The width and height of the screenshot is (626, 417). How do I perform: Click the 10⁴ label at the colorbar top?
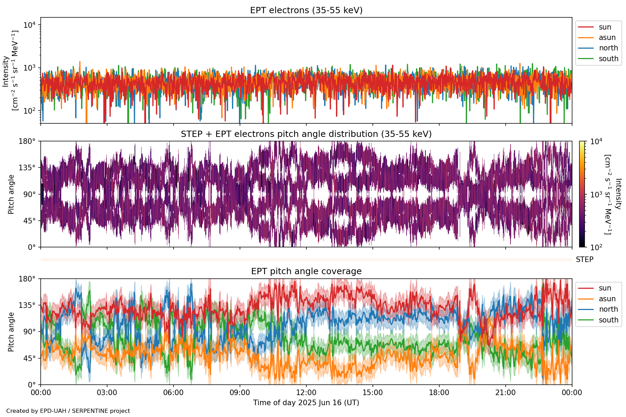[596, 141]
